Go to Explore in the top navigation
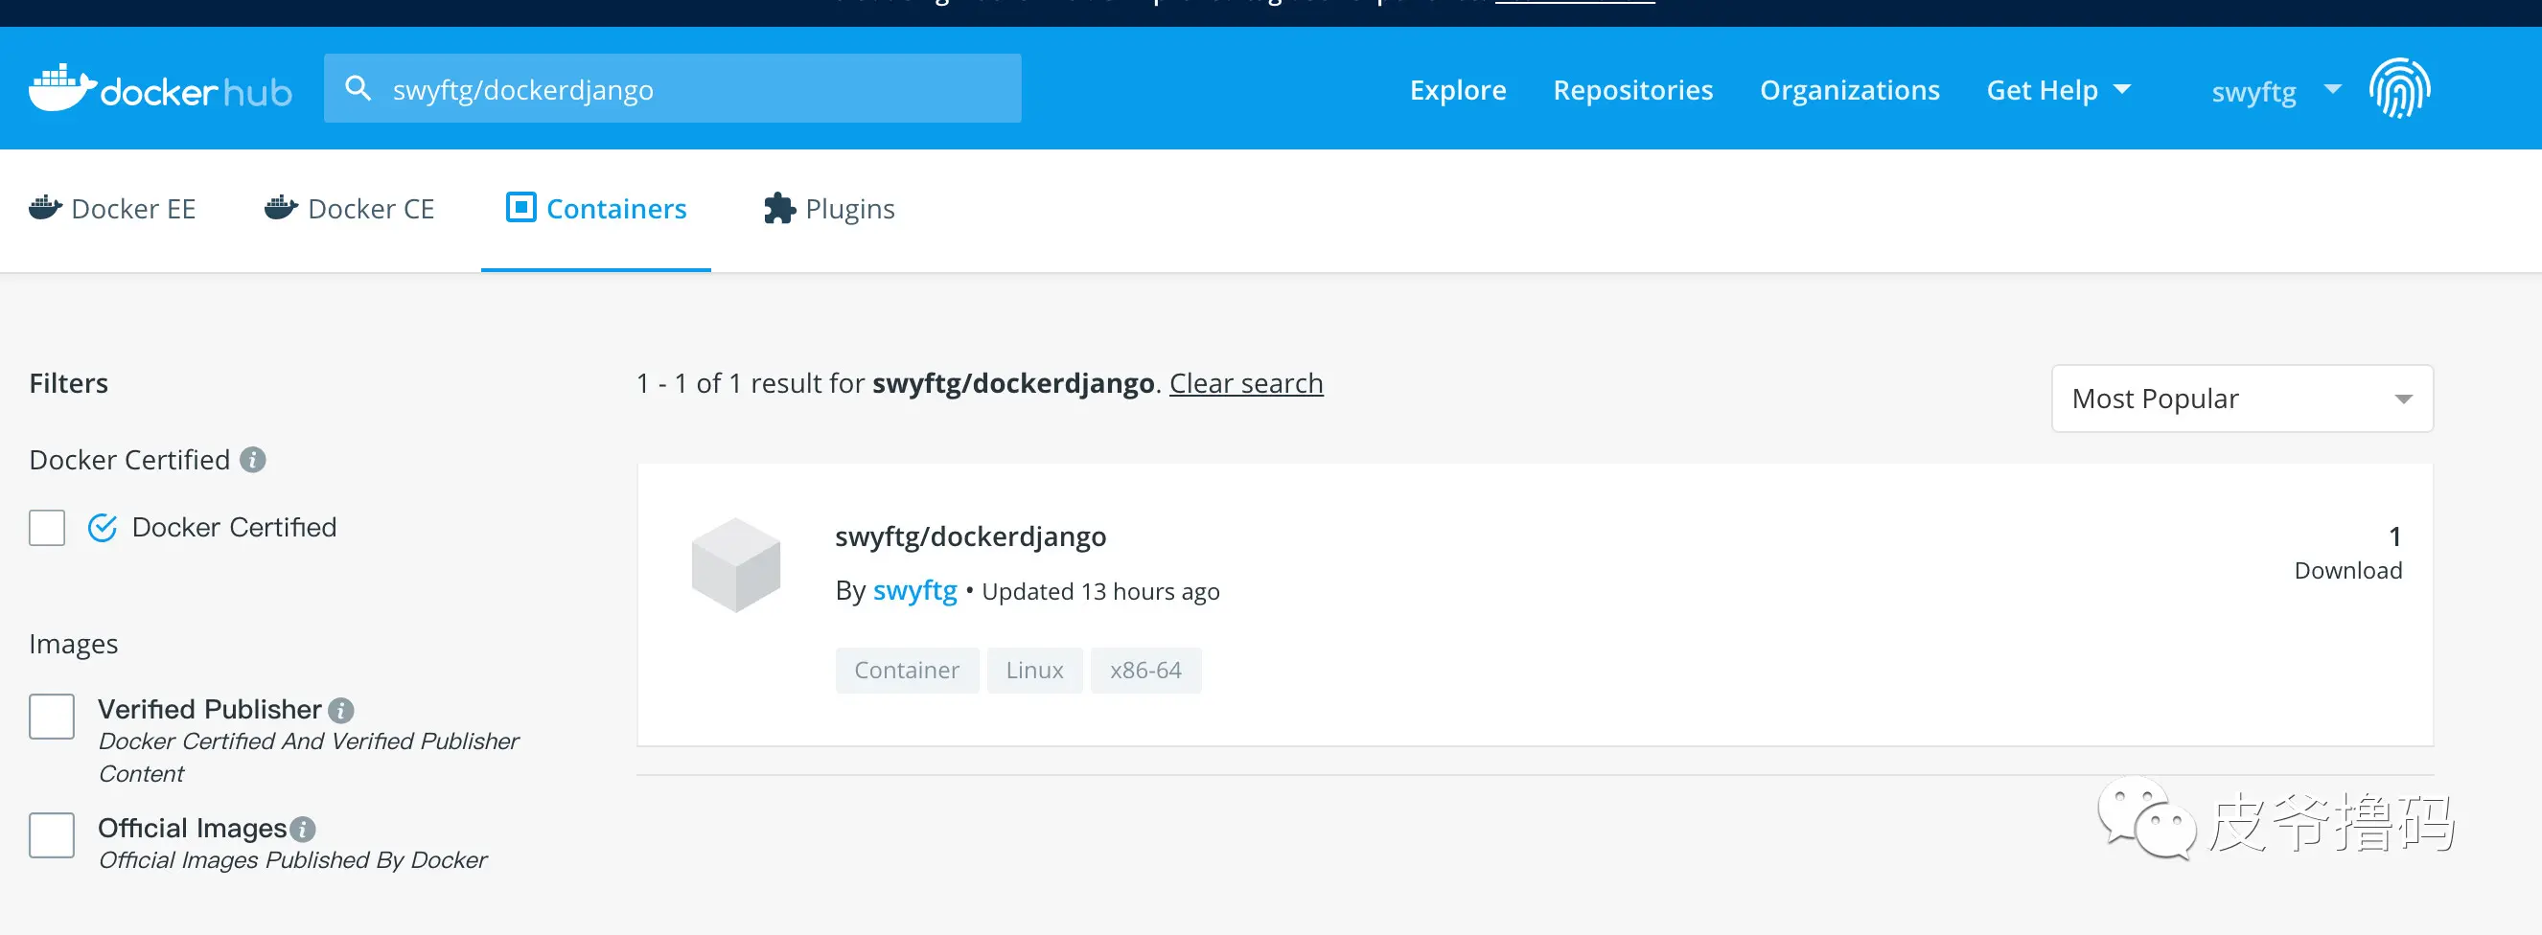This screenshot has width=2542, height=935. pyautogui.click(x=1458, y=90)
